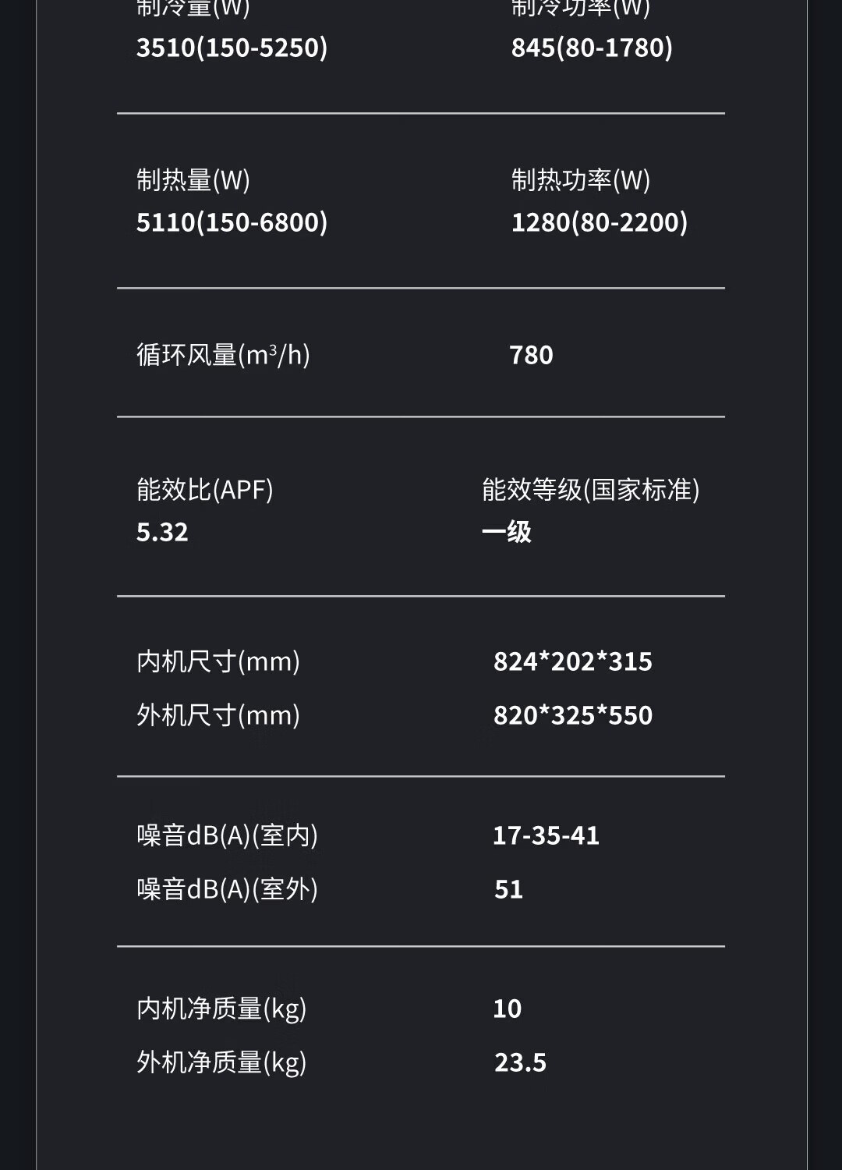Select the 能效比(APF) label
The height and width of the screenshot is (1170, 842).
click(204, 490)
